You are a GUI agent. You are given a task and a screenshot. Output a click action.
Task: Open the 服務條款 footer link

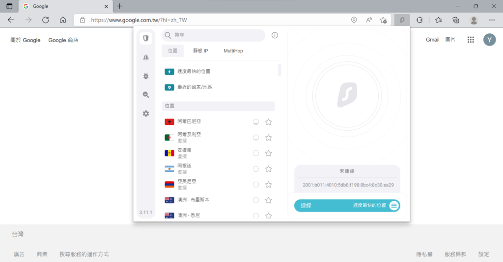(455, 254)
